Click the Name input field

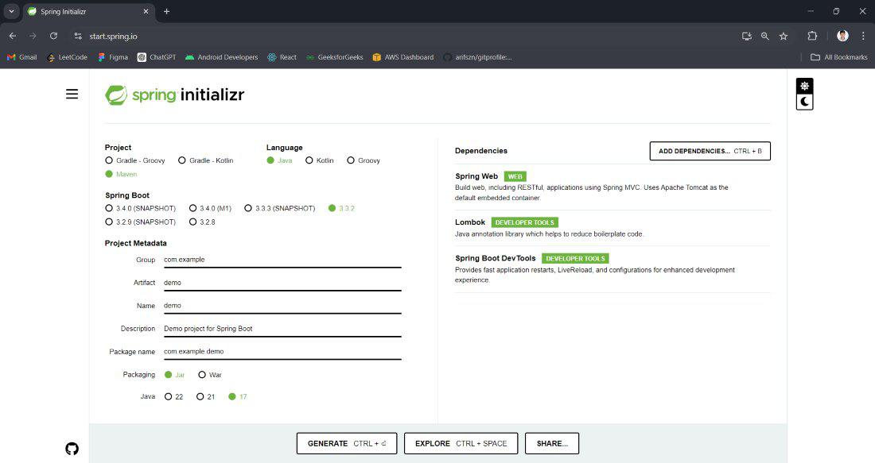(x=282, y=306)
